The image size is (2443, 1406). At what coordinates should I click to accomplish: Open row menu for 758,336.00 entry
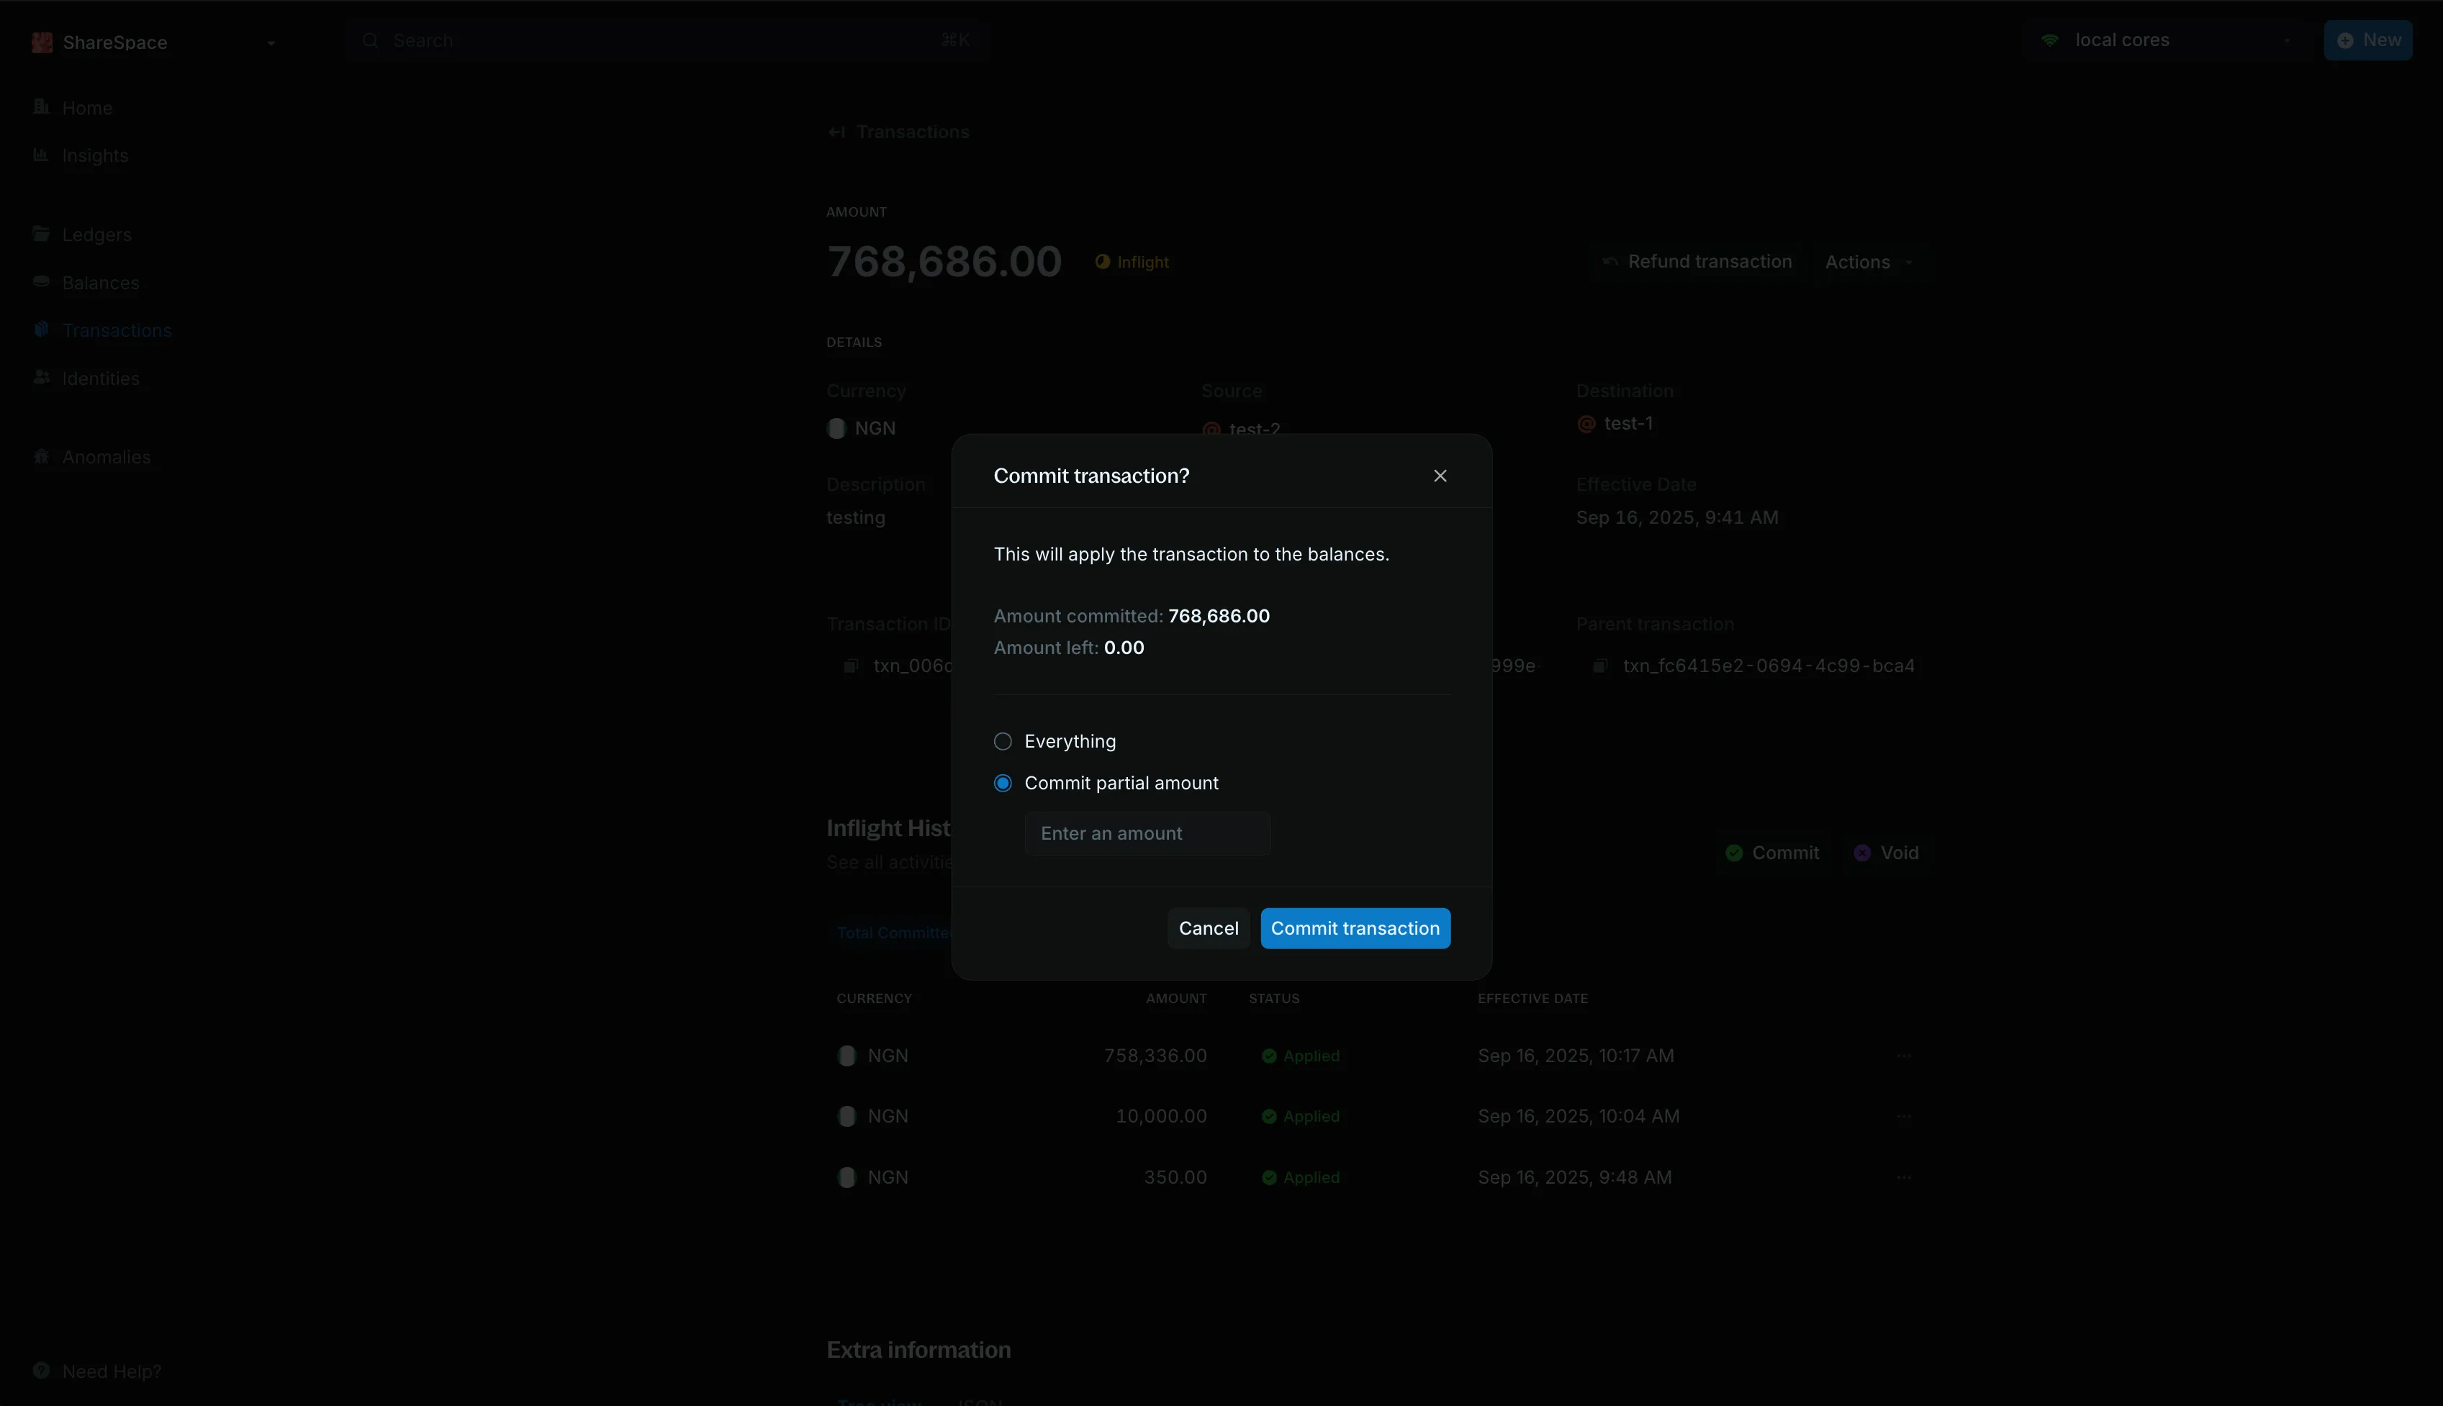pos(1903,1056)
